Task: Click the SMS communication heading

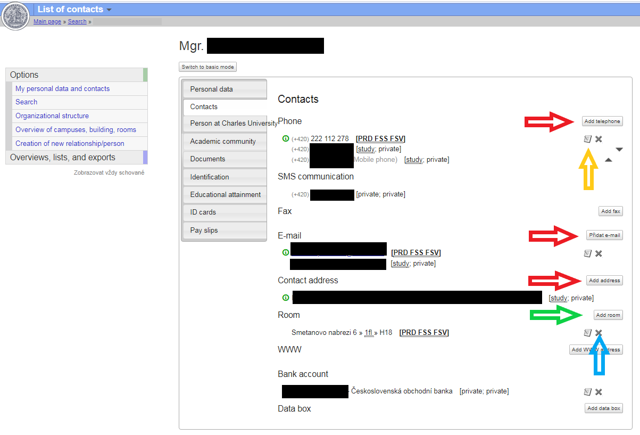Action: click(x=315, y=177)
